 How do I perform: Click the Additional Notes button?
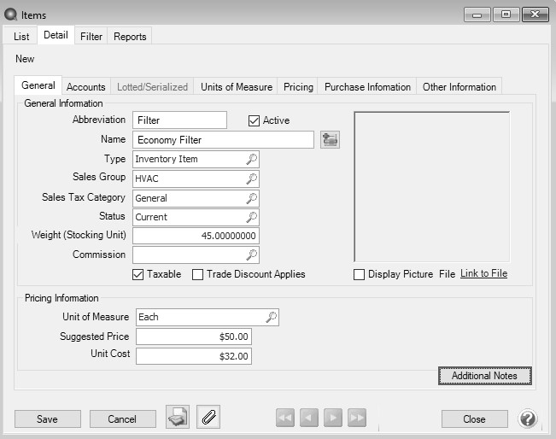point(484,376)
